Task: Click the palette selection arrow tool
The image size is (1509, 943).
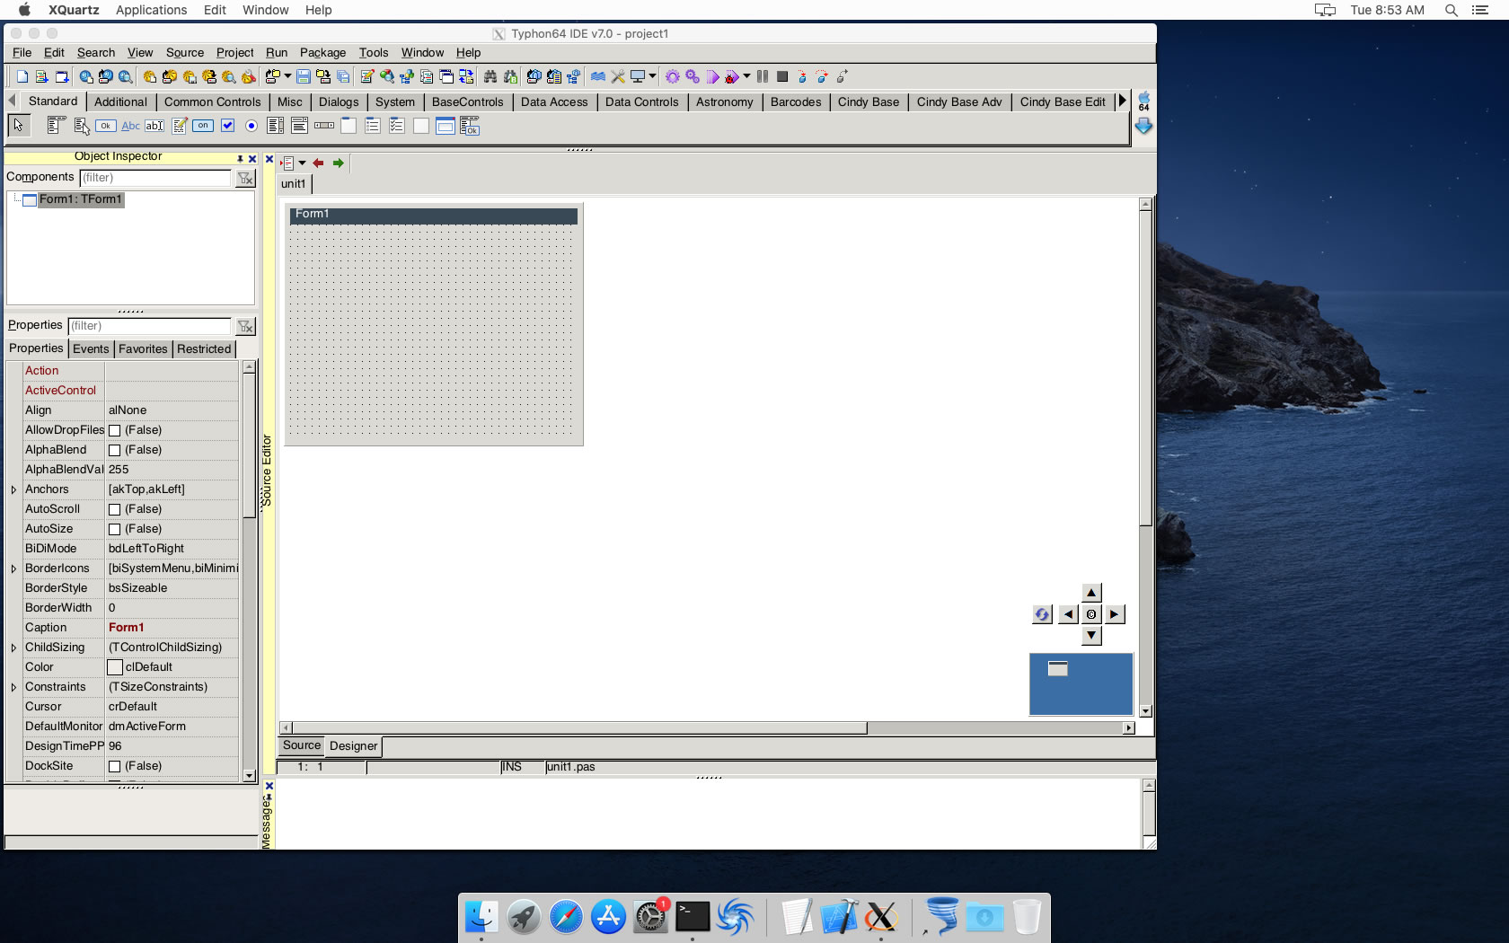Action: pos(19,126)
